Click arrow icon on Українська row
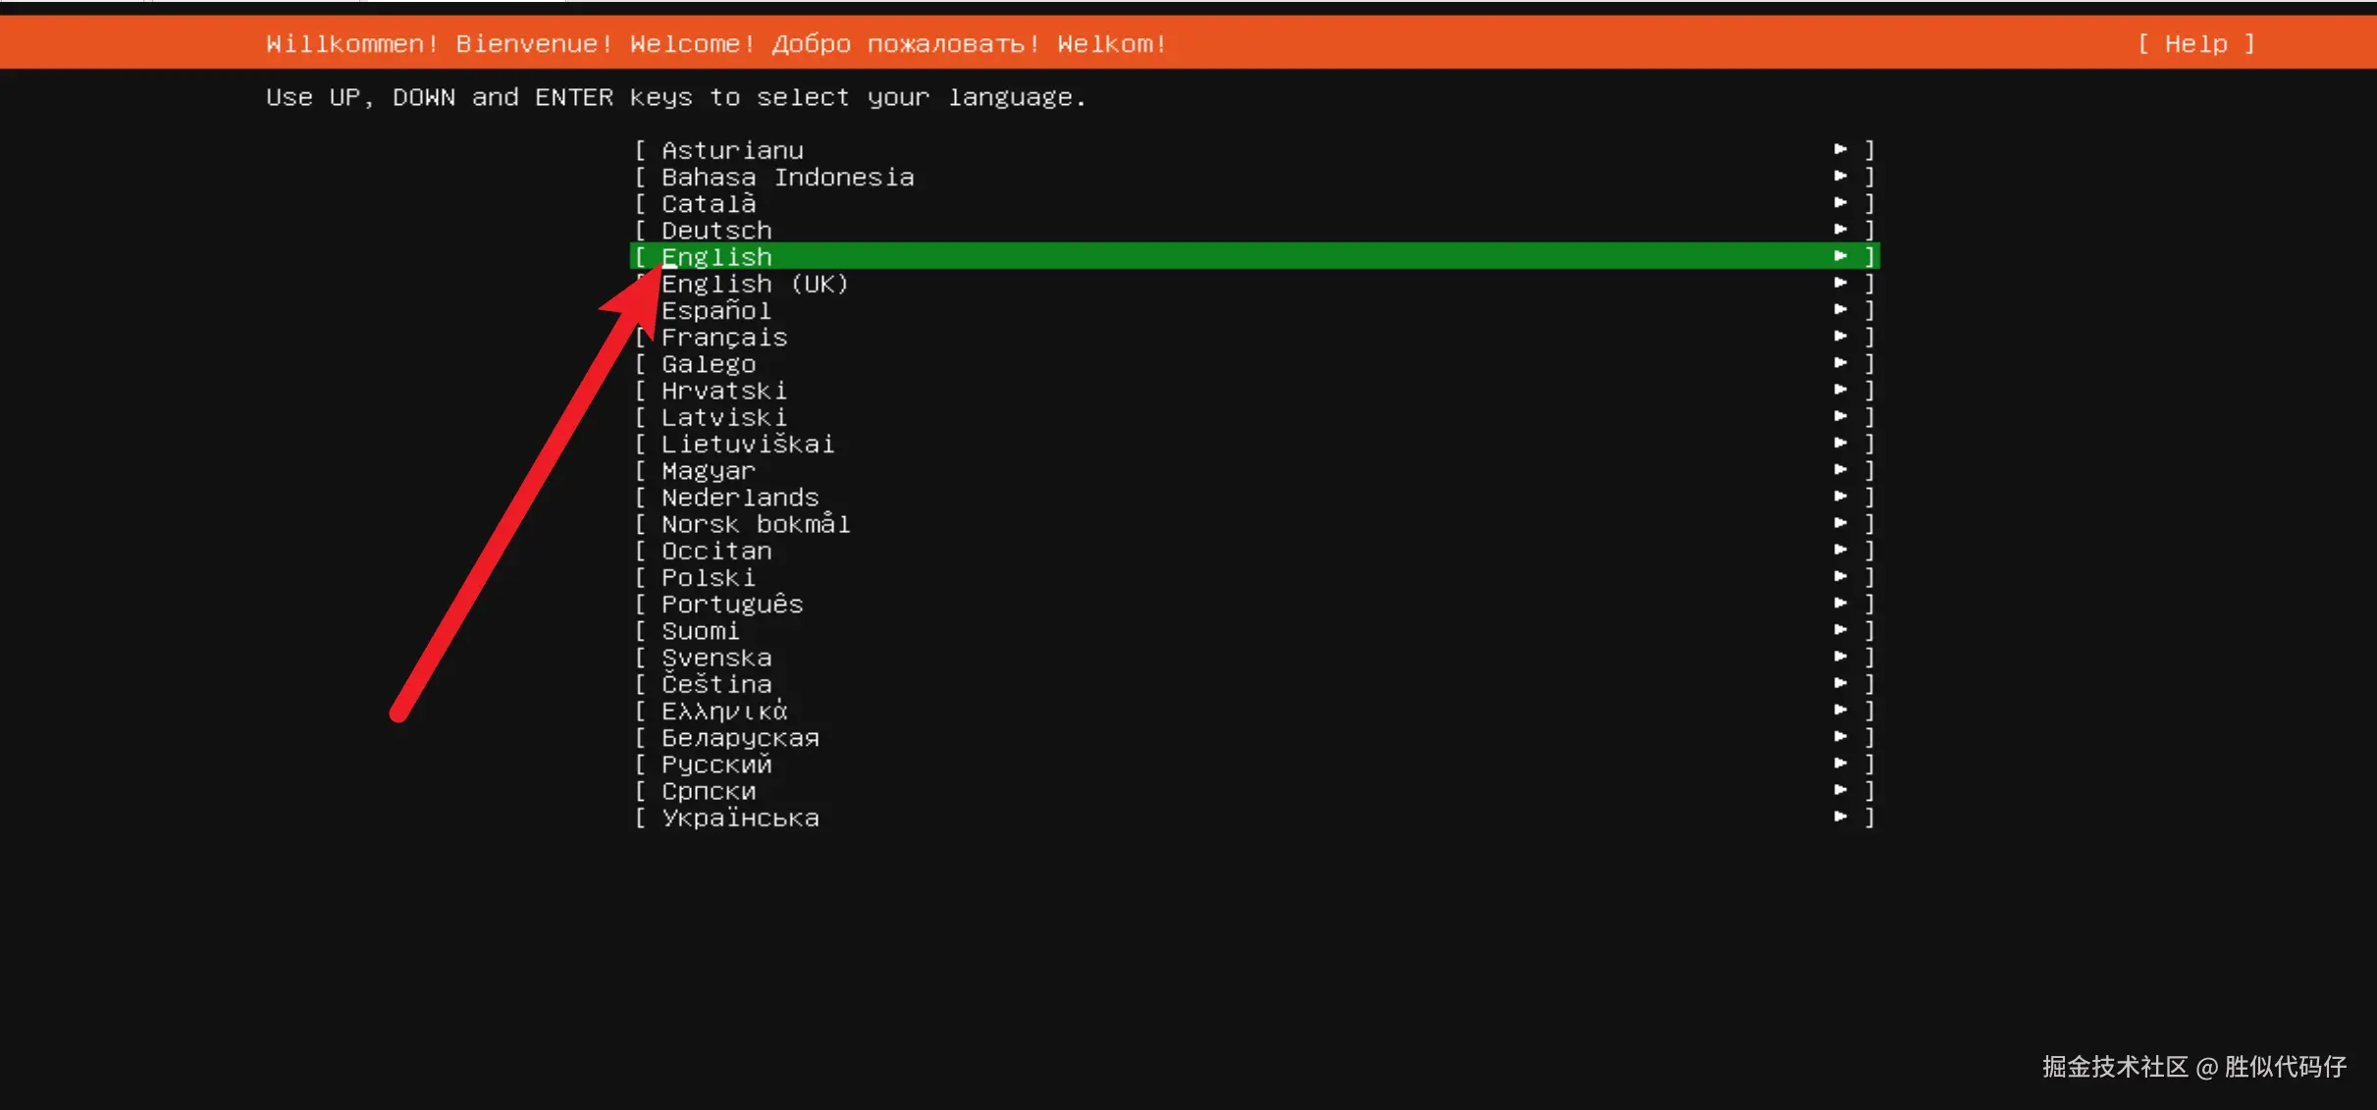Image resolution: width=2377 pixels, height=1110 pixels. tap(1840, 817)
